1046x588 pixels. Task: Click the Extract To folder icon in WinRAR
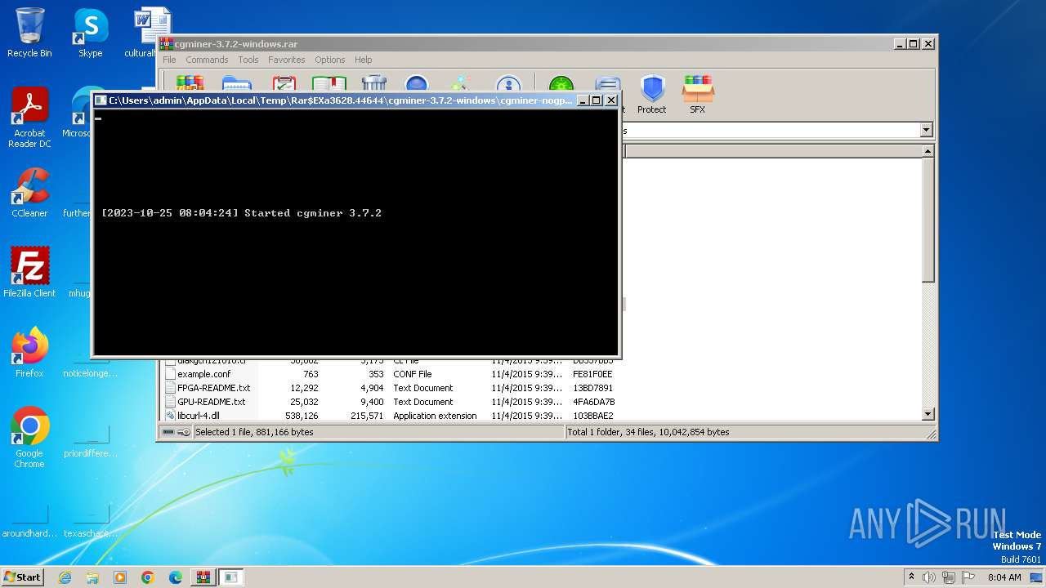(x=236, y=84)
